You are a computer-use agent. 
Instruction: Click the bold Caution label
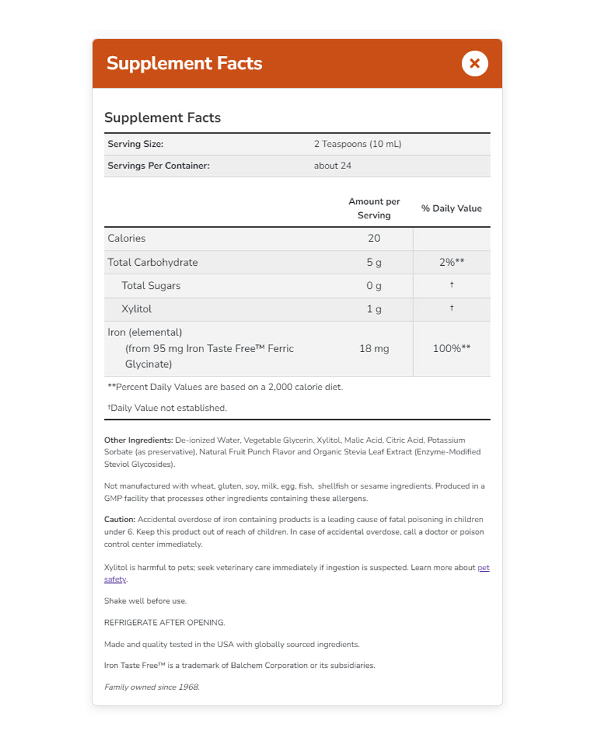coord(120,520)
